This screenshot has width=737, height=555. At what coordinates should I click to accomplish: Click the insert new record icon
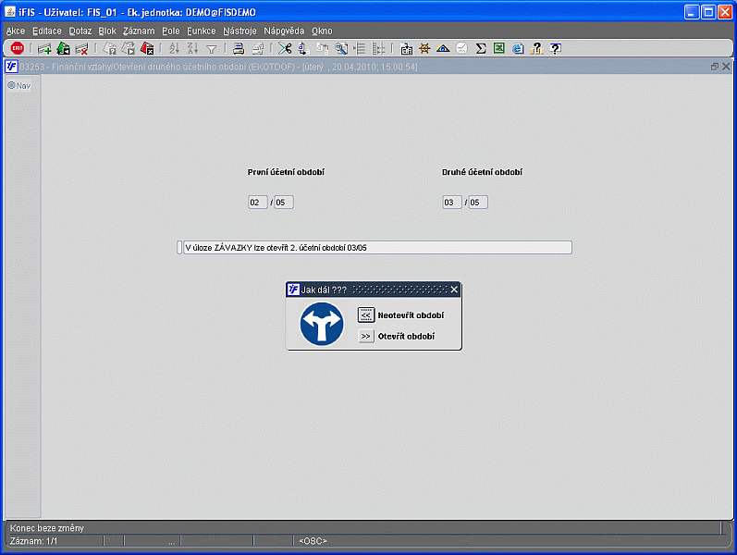pos(44,48)
